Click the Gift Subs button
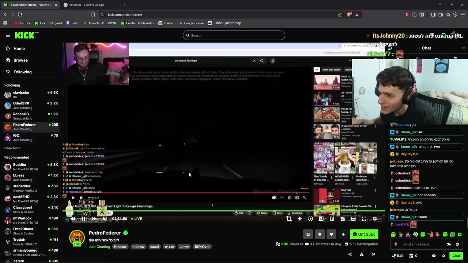Image resolution: width=468 pixels, height=263 pixels. (364, 235)
